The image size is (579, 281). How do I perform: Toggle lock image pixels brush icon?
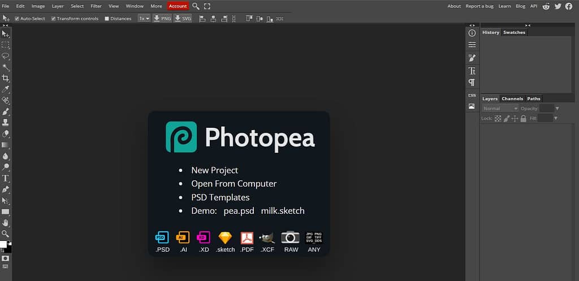(x=507, y=119)
